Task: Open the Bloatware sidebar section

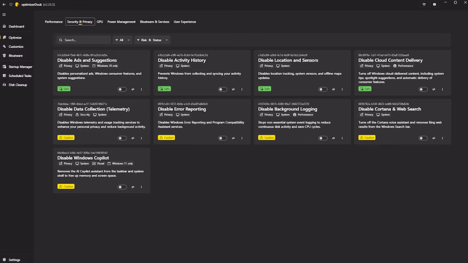Action: click(x=16, y=55)
